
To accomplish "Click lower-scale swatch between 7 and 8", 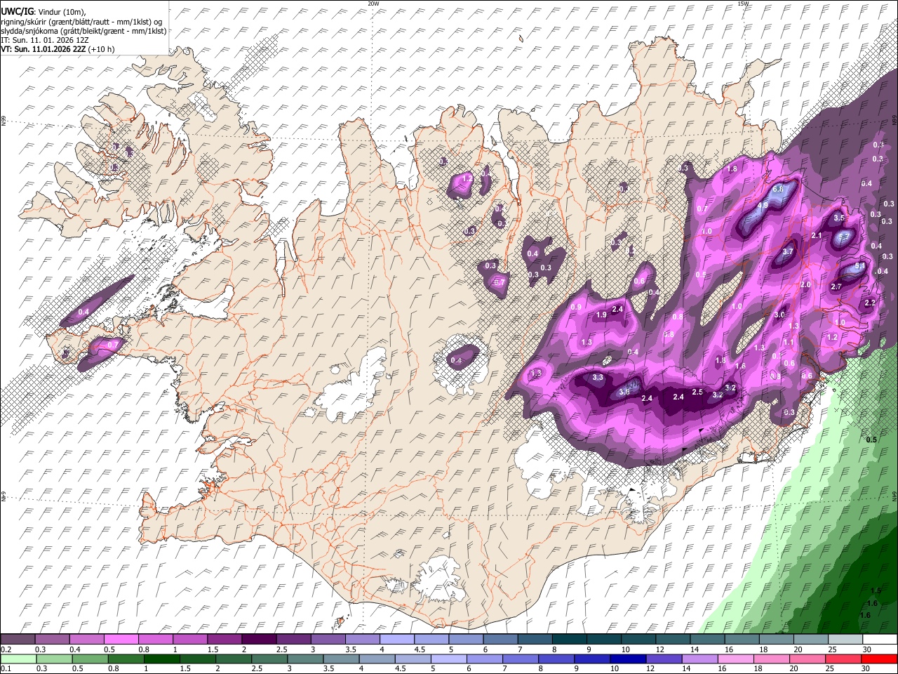I will click(521, 659).
